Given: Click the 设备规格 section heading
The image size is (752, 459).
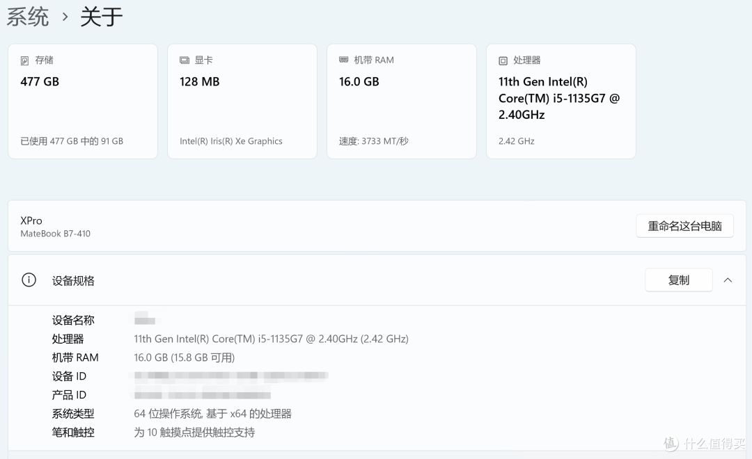Looking at the screenshot, I should pos(73,281).
